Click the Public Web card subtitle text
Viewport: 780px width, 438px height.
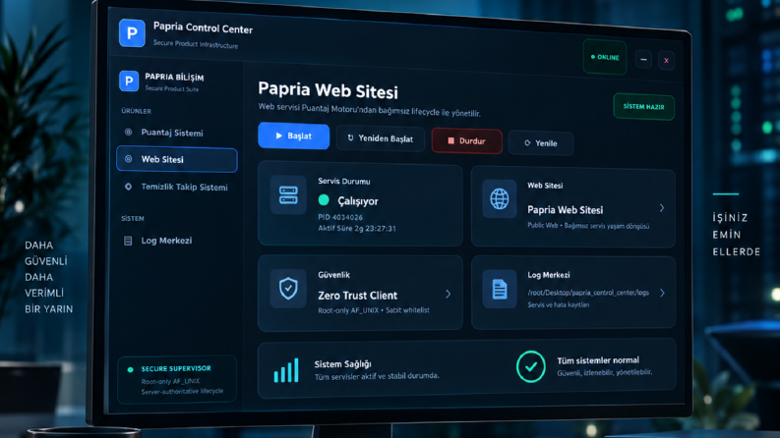[x=588, y=226]
